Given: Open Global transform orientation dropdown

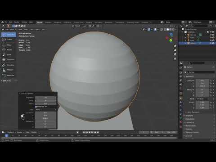Looking at the screenshot, I should click(77, 26).
